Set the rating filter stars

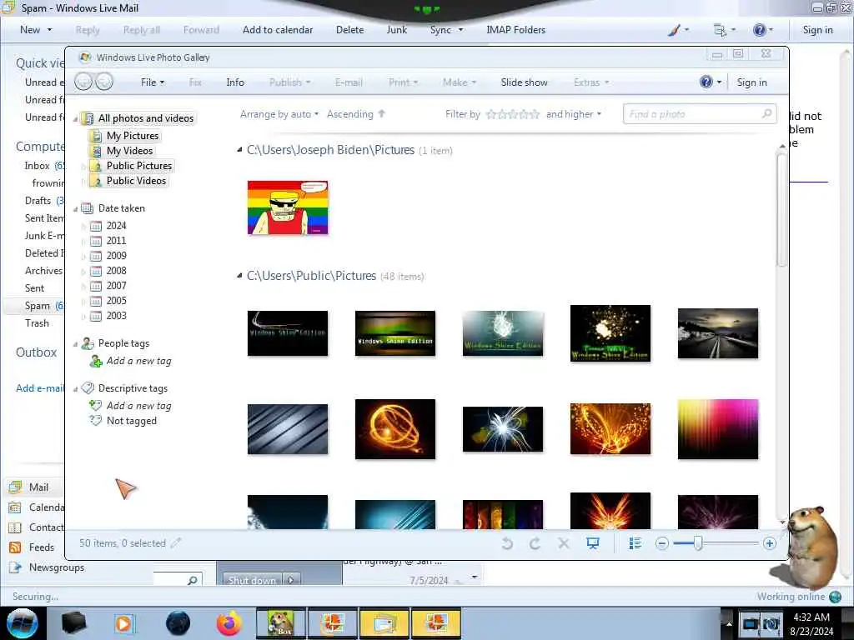pos(513,114)
